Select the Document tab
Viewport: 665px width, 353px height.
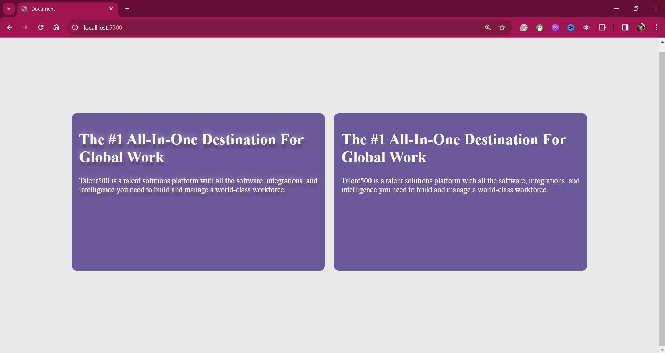pos(62,9)
